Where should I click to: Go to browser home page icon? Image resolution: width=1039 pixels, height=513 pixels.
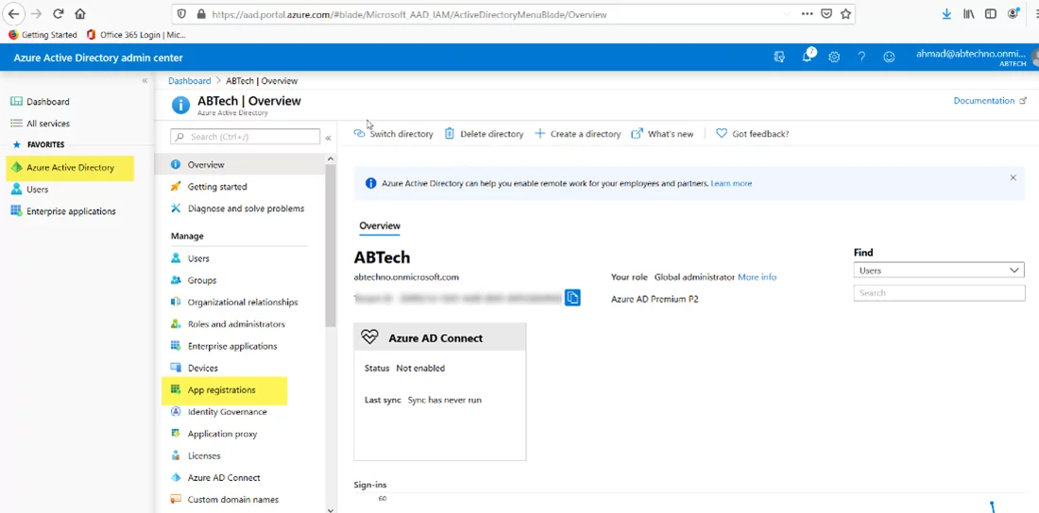tap(80, 13)
